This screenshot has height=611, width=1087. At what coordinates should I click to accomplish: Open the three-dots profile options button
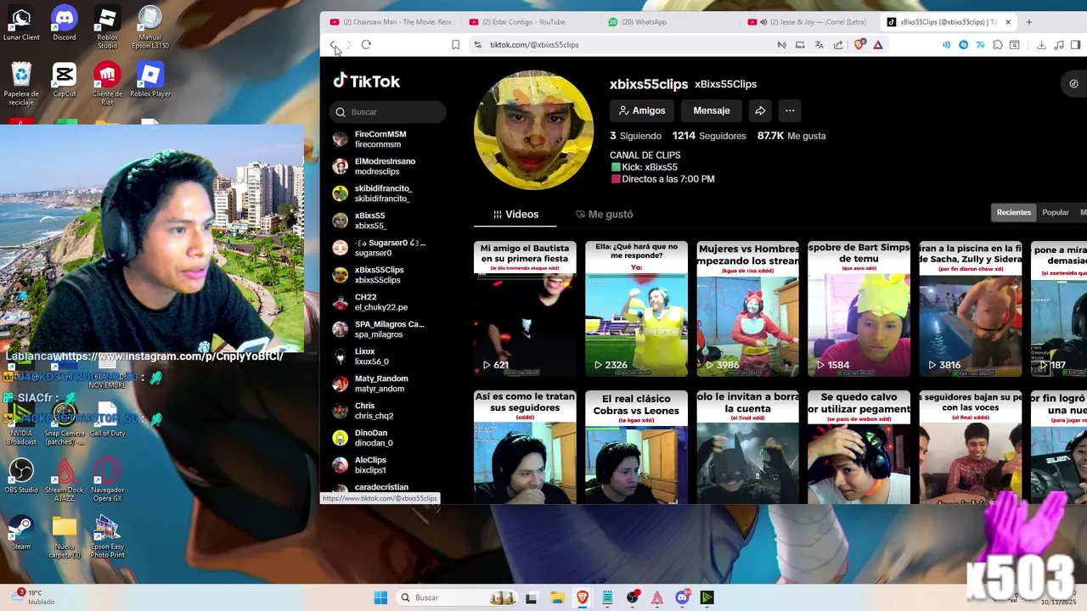pyautogui.click(x=790, y=110)
